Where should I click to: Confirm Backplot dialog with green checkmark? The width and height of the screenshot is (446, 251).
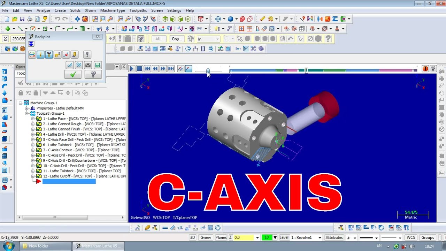[73, 74]
